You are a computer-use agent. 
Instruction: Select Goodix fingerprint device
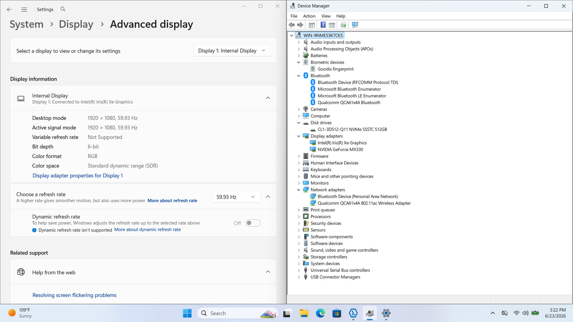click(336, 69)
